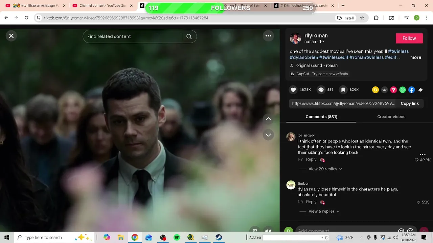Open rllyroman profile avatar
The height and width of the screenshot is (243, 433).
[x=295, y=38]
